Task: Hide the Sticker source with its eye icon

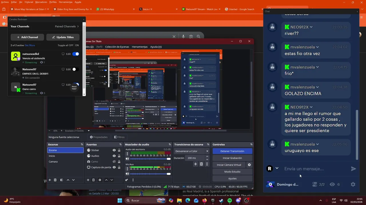Action: coord(114,150)
